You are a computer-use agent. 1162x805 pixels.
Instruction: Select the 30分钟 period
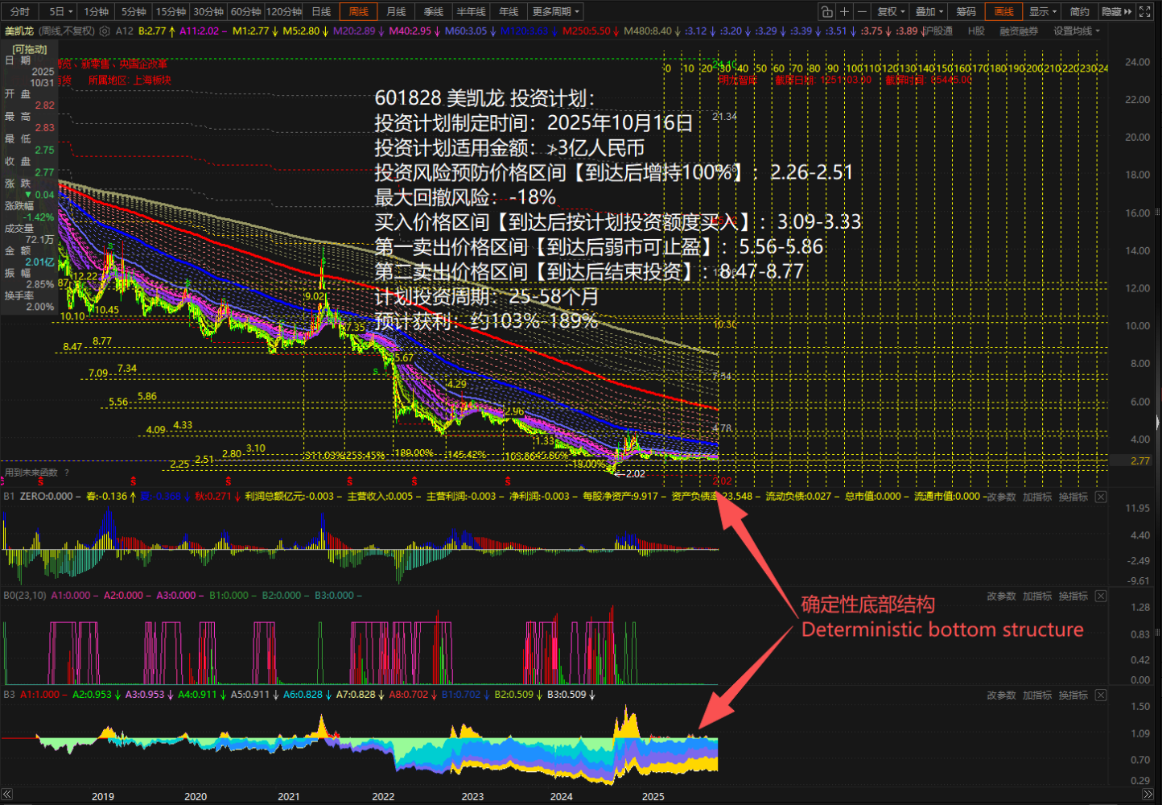pos(208,11)
